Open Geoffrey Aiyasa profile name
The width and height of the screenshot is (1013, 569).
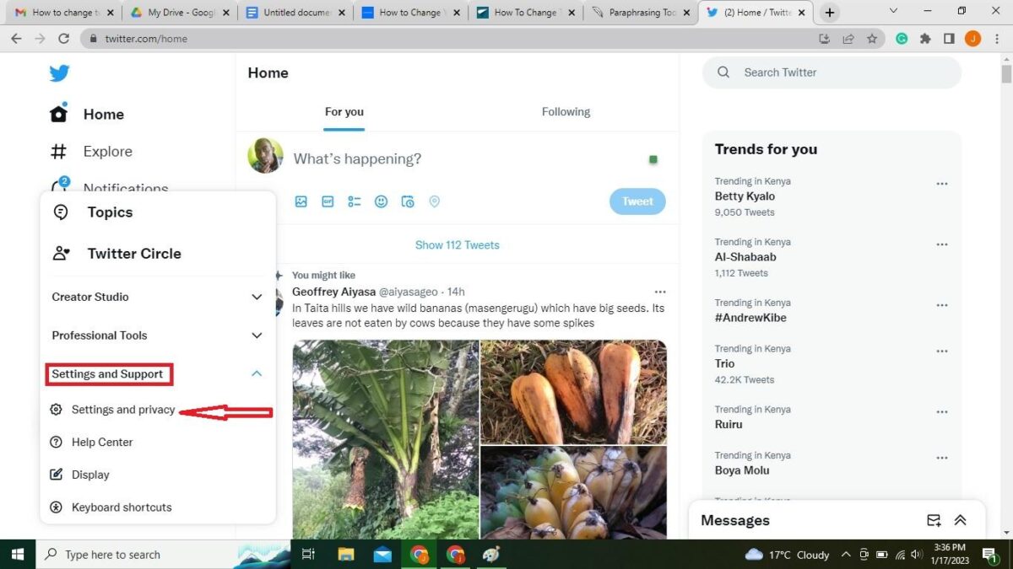coord(333,292)
